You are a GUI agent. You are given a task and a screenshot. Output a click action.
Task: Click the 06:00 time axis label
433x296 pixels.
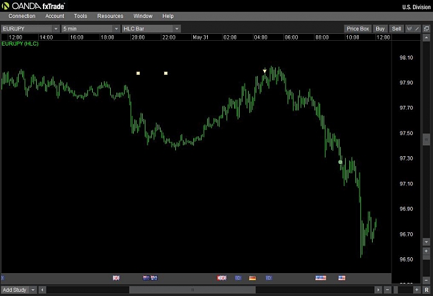click(292, 37)
